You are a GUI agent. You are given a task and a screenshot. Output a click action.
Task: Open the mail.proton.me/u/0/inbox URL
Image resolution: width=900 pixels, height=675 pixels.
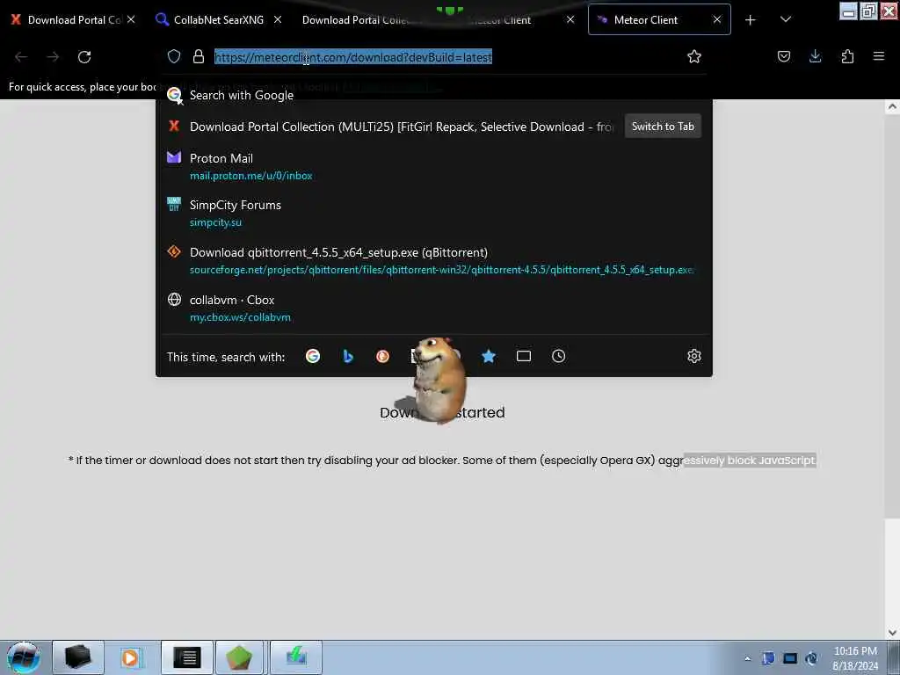coord(250,176)
